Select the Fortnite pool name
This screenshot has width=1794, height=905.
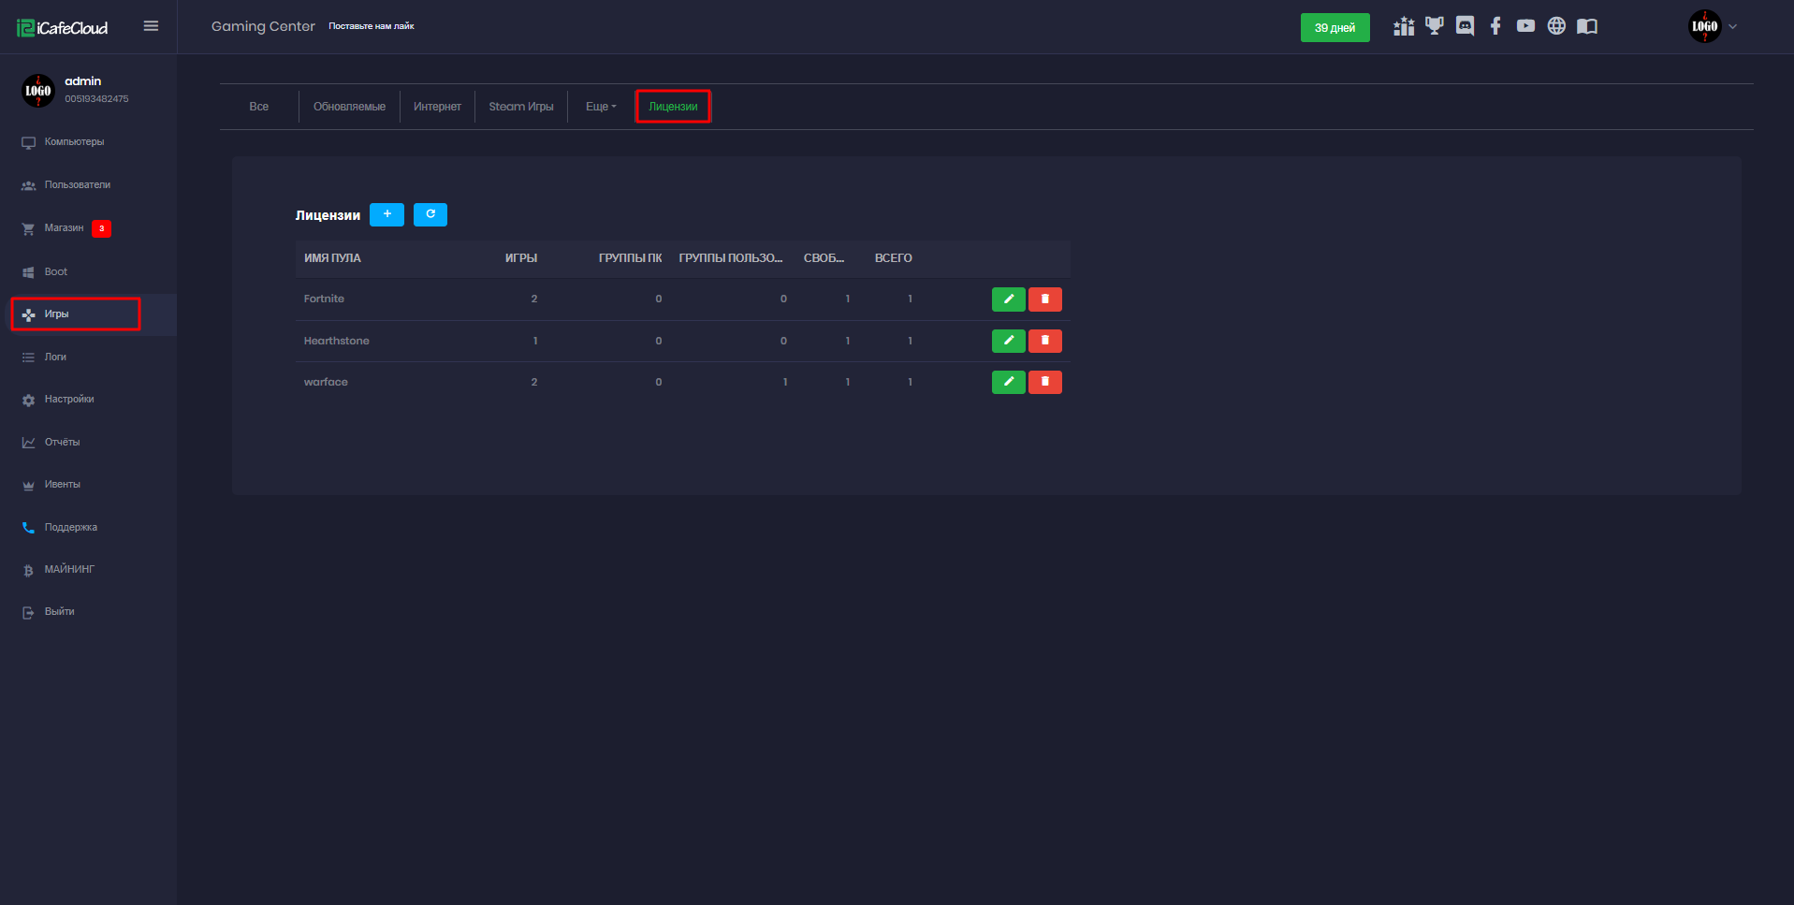tap(324, 299)
